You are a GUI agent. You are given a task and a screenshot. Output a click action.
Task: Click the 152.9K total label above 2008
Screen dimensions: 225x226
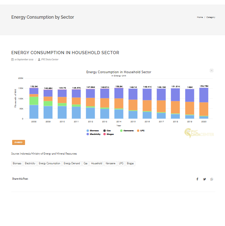34,86
